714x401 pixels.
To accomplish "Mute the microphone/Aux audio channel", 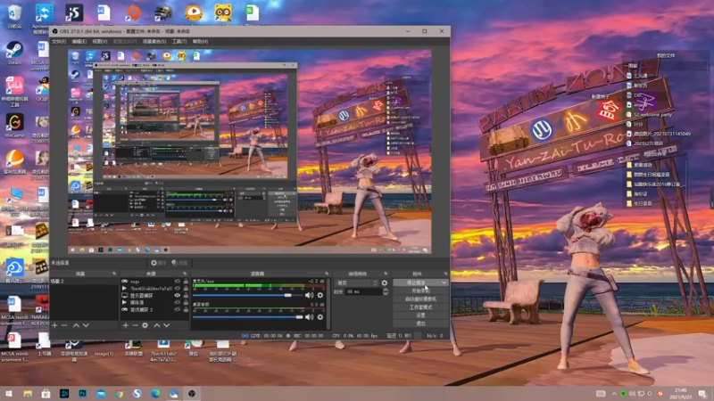I will (309, 296).
